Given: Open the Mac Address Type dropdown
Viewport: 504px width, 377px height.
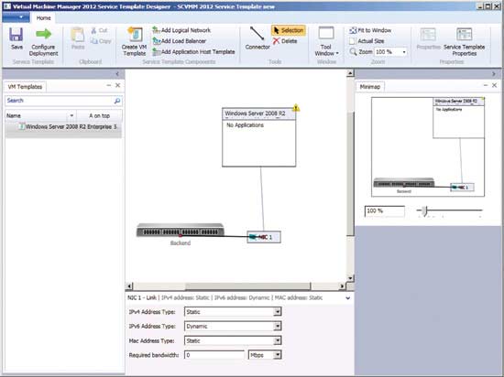Looking at the screenshot, I should [x=277, y=340].
